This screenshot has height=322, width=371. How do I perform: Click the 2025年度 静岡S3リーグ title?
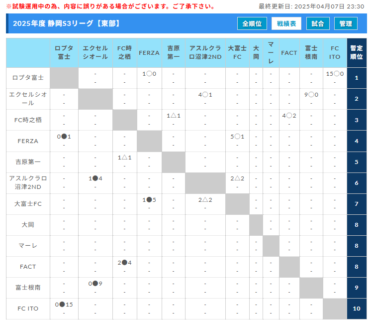(67, 23)
